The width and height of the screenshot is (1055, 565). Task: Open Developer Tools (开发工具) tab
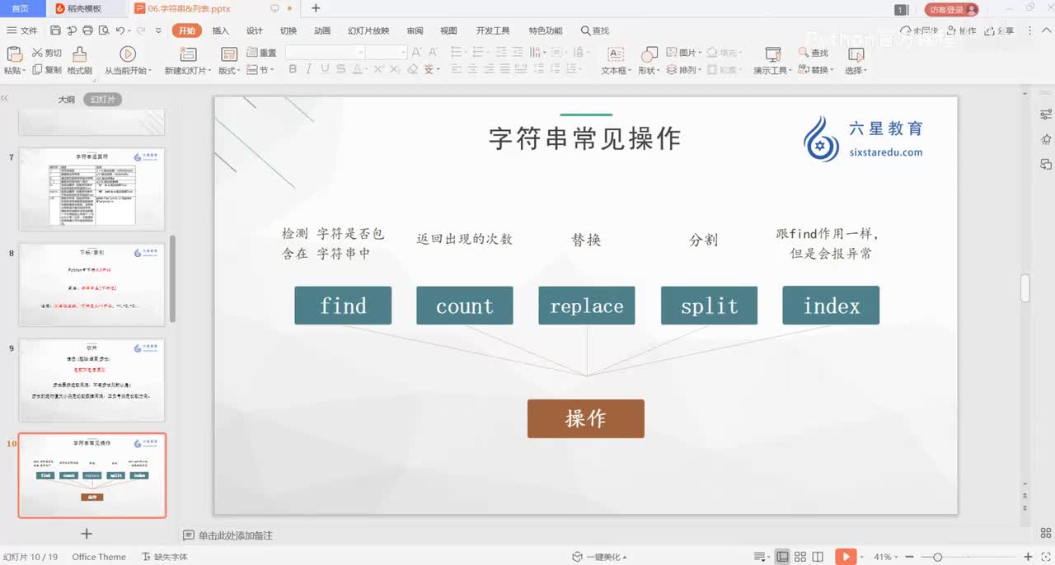point(493,30)
